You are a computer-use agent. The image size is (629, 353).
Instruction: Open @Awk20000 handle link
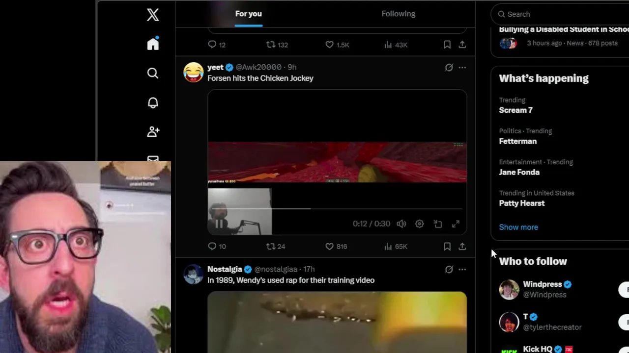tap(258, 67)
